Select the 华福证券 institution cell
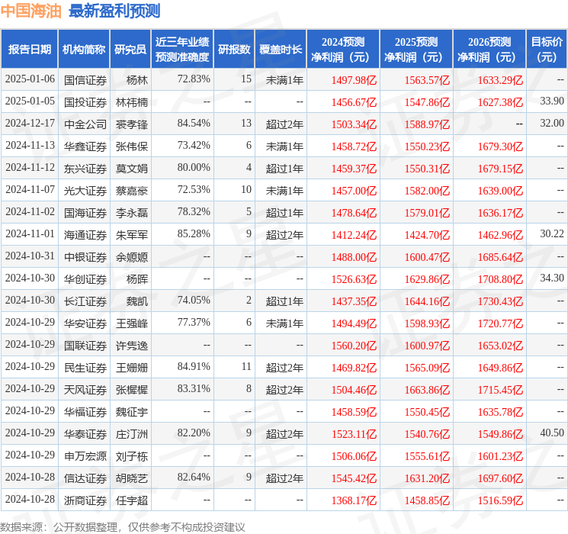568x534 pixels. (x=85, y=411)
